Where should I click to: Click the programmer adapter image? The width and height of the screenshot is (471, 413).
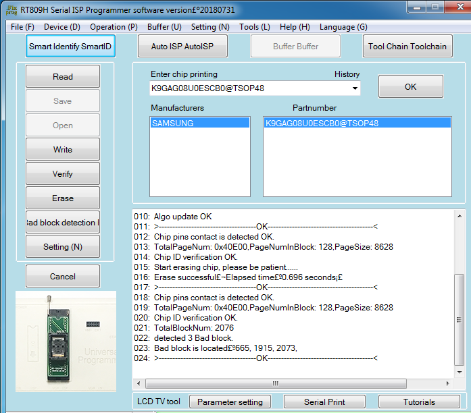[66, 341]
